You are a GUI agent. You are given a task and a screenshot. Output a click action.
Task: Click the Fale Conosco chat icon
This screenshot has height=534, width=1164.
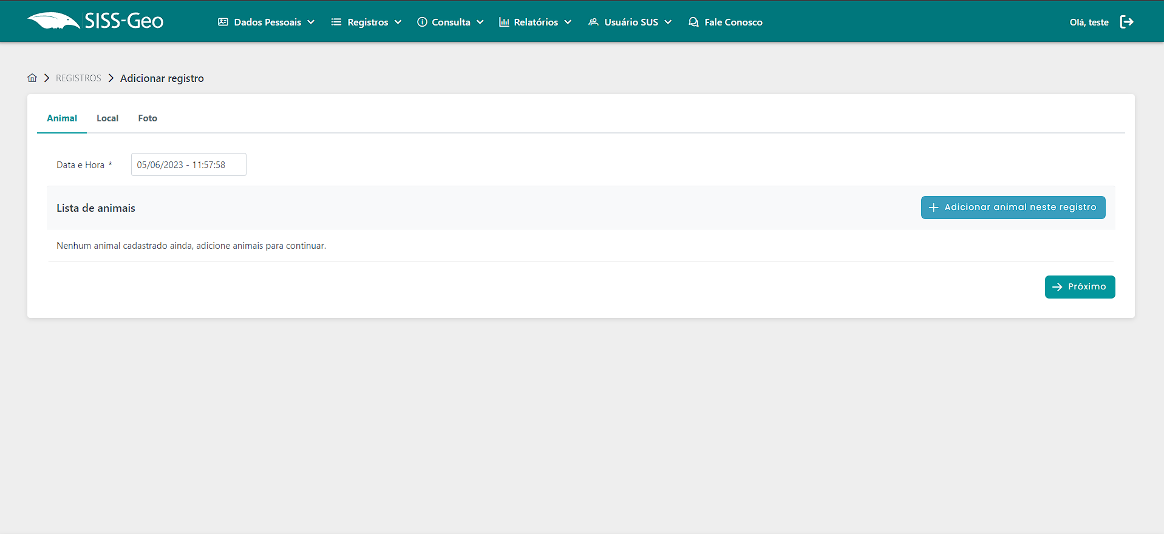tap(693, 22)
